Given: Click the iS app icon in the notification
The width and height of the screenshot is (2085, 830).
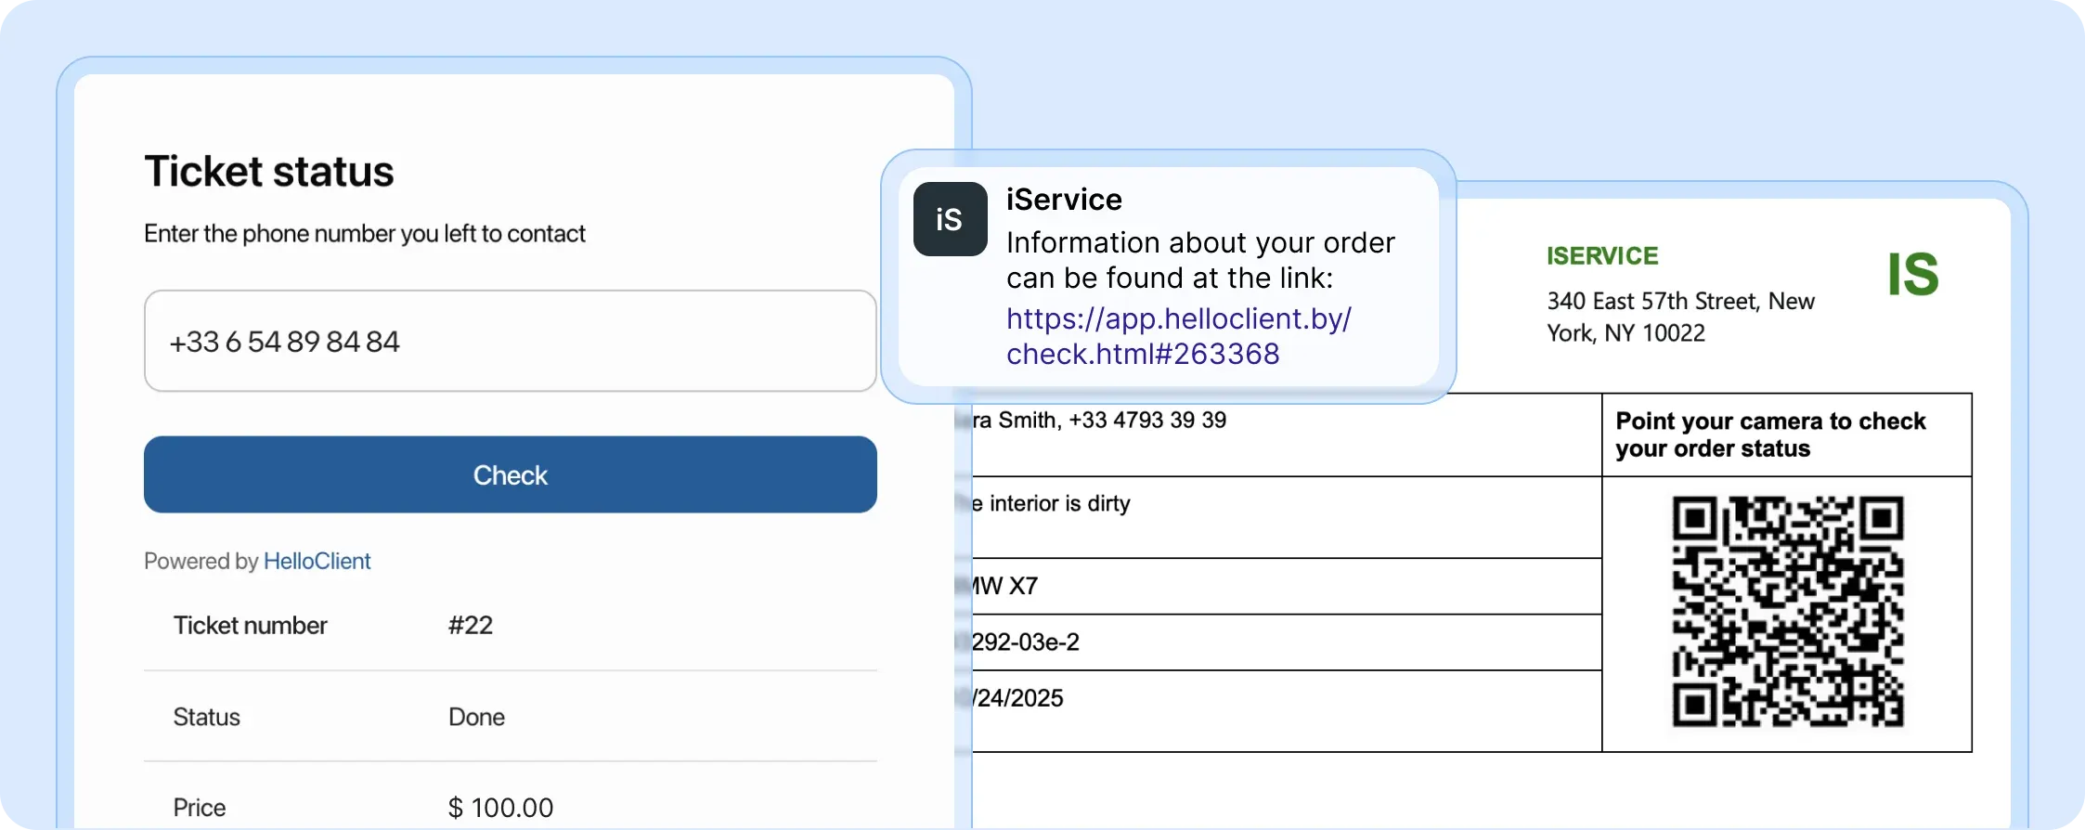Looking at the screenshot, I should pyautogui.click(x=949, y=218).
